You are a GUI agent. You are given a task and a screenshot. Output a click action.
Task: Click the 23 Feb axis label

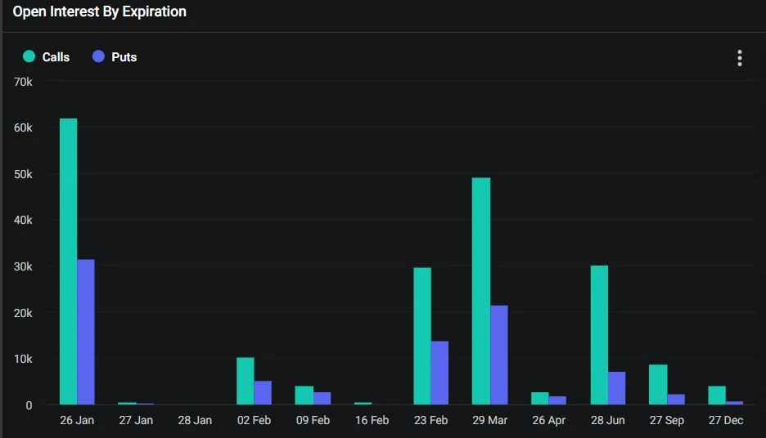[430, 421]
